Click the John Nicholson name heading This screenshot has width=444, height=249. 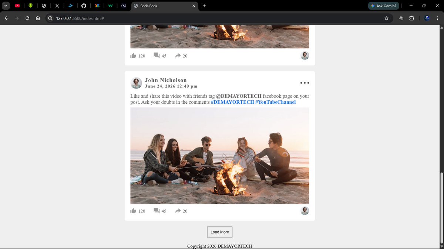(166, 80)
